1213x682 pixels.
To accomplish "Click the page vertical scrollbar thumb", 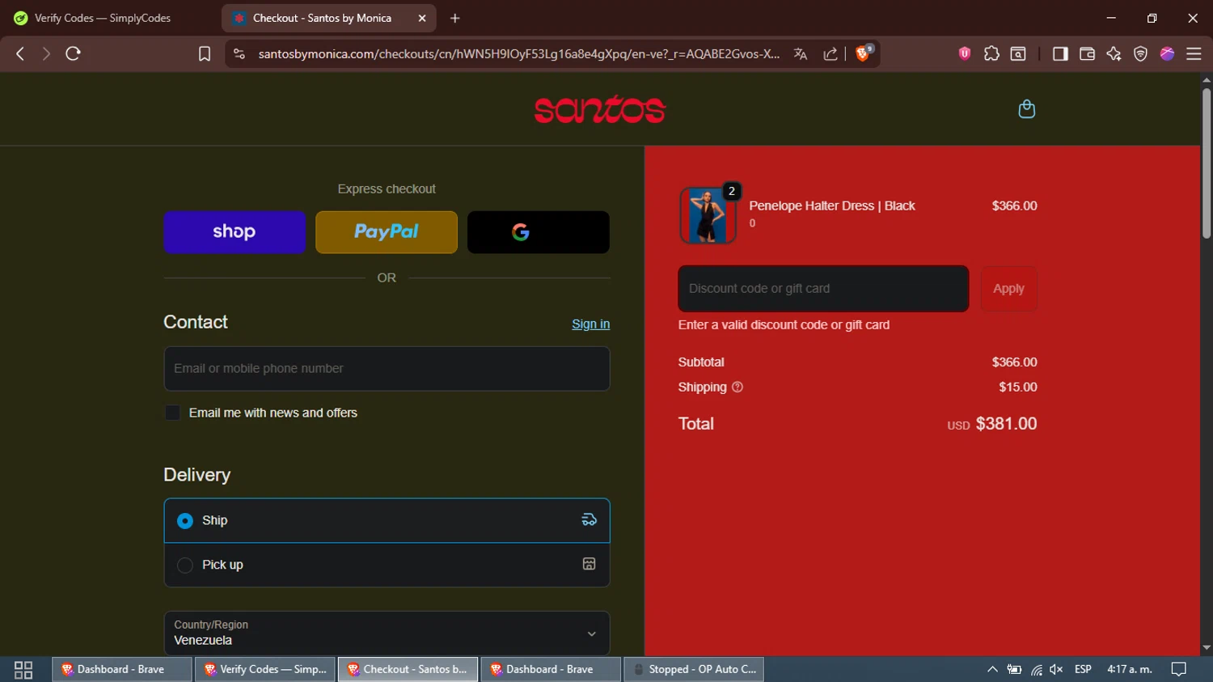I will click(1206, 162).
